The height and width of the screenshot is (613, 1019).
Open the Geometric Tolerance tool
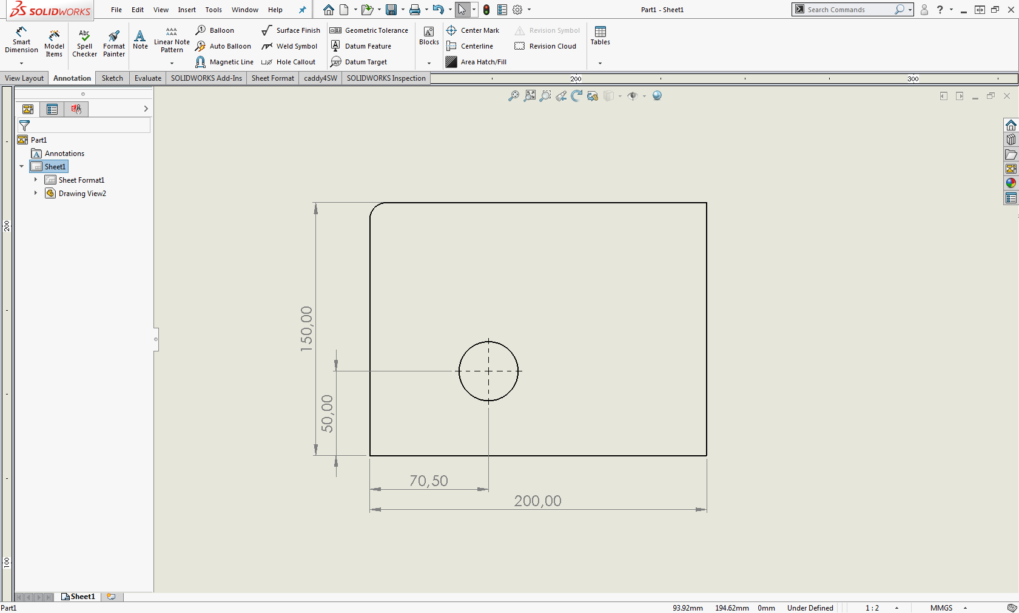[x=369, y=30]
